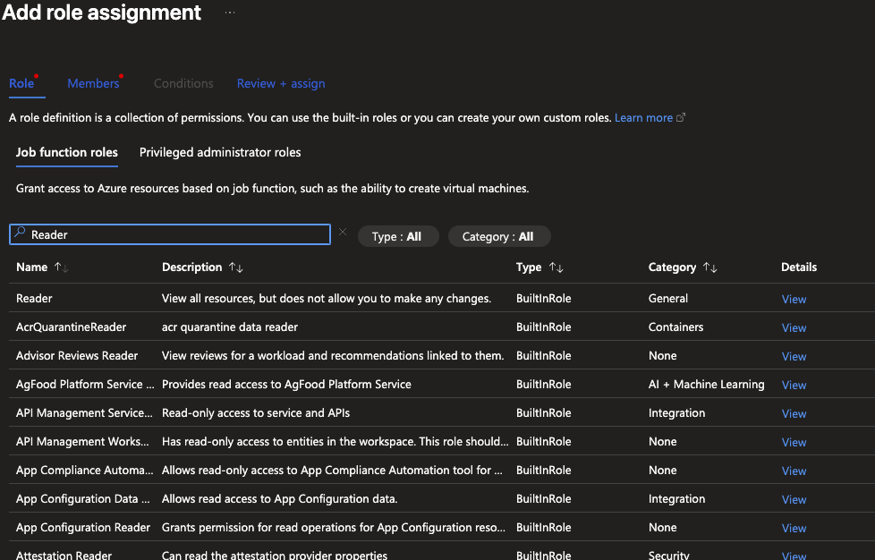875x560 pixels.
Task: View details for API Management Workspace role
Action: tap(794, 442)
